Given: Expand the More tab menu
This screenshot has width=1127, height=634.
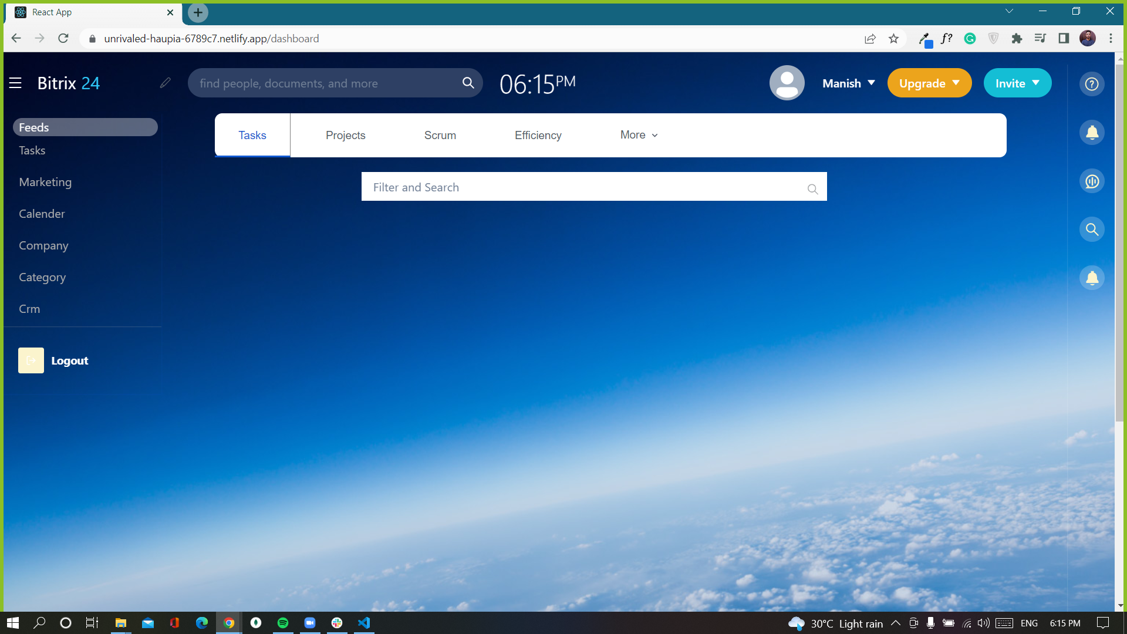Looking at the screenshot, I should (639, 135).
